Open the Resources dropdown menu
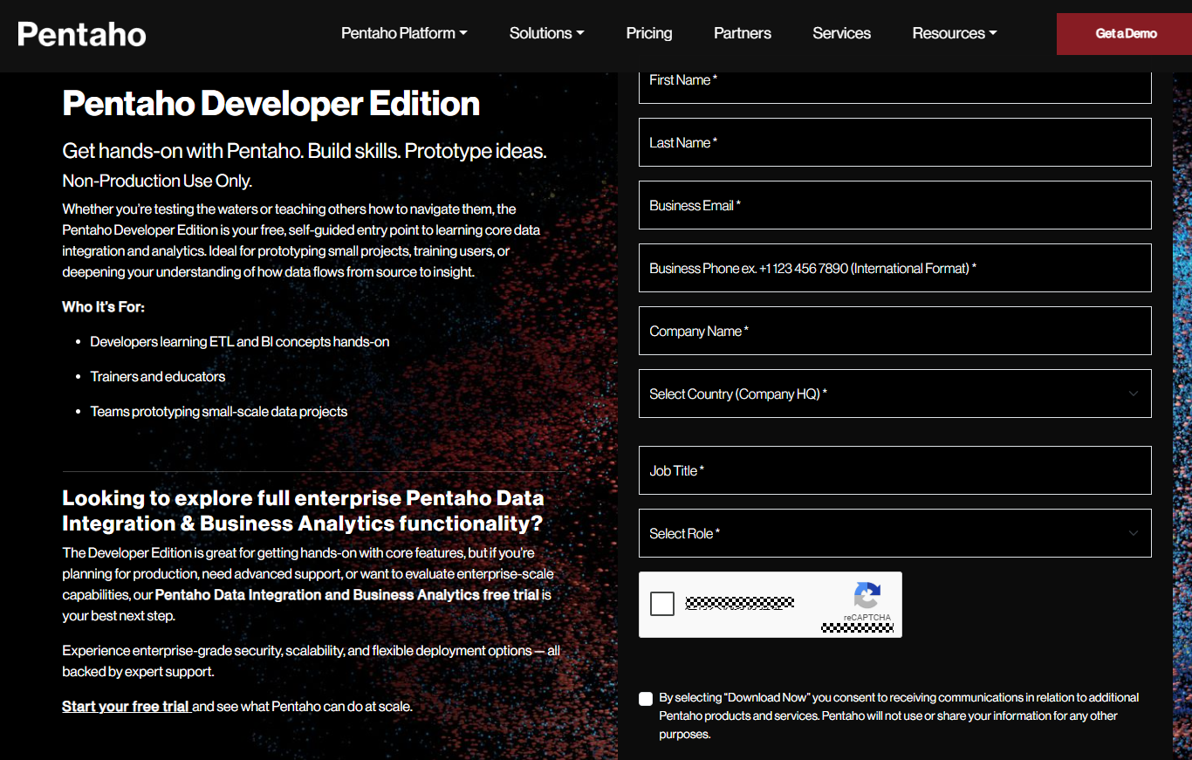The image size is (1192, 760). 955,33
